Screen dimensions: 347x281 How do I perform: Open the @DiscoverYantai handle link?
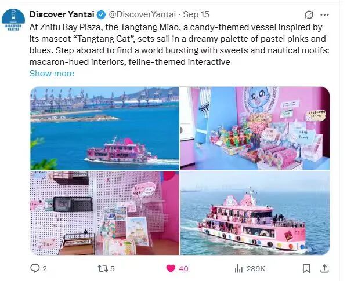(x=142, y=14)
